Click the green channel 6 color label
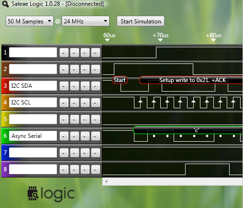 pyautogui.click(x=5, y=135)
